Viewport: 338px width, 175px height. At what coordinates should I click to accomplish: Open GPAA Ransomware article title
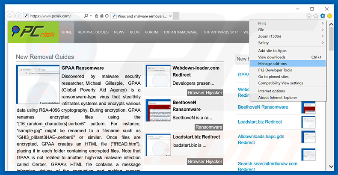coord(83,68)
